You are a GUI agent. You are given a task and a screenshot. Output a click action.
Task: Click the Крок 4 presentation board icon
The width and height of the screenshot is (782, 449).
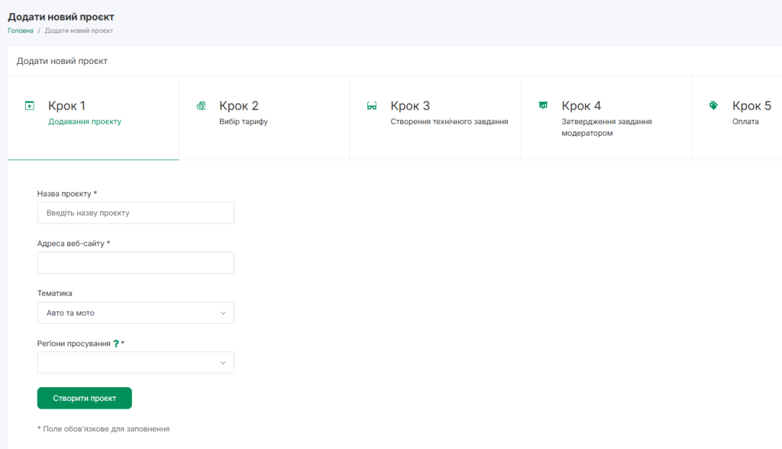coord(543,105)
